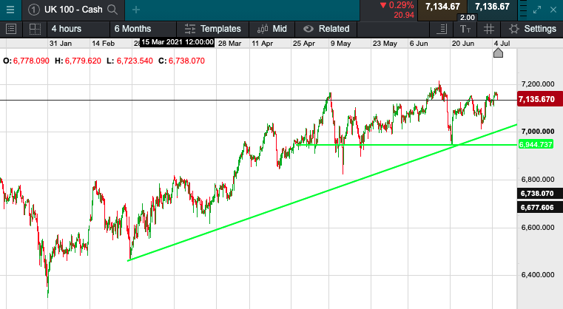This screenshot has width=563, height=309.
Task: Click the high value H: 6,779.620
Action: 78,61
